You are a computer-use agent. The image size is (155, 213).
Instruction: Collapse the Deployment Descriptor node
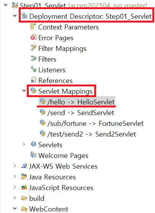point(15,16)
